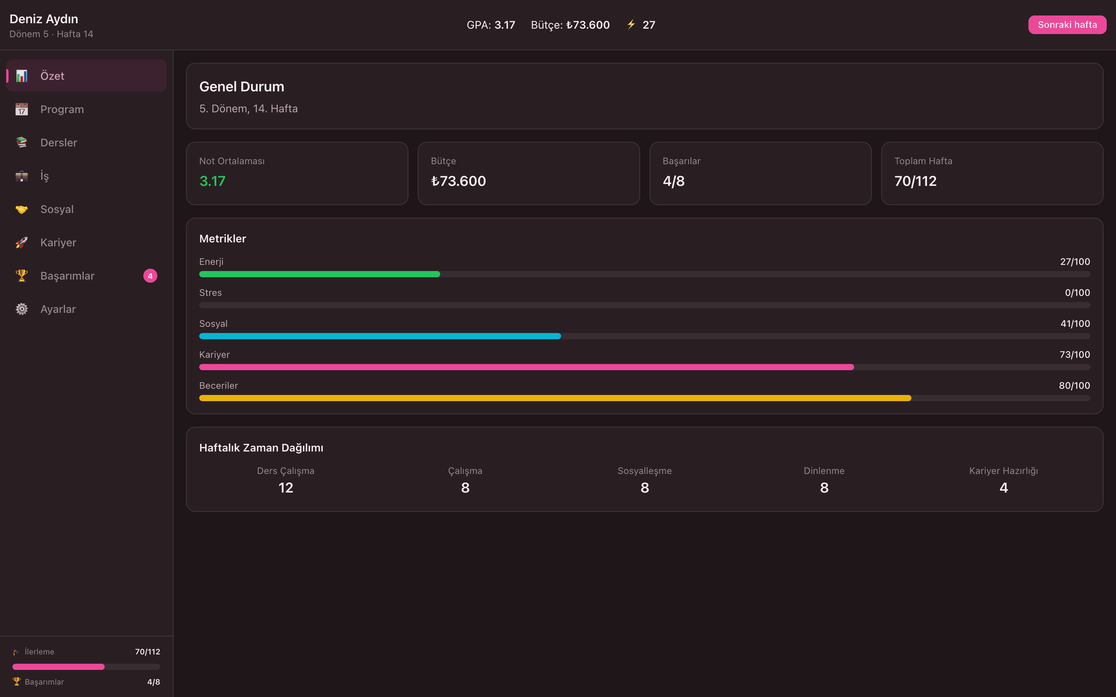Image resolution: width=1116 pixels, height=697 pixels.
Task: Click the empty Stres metric bar
Action: coord(645,305)
